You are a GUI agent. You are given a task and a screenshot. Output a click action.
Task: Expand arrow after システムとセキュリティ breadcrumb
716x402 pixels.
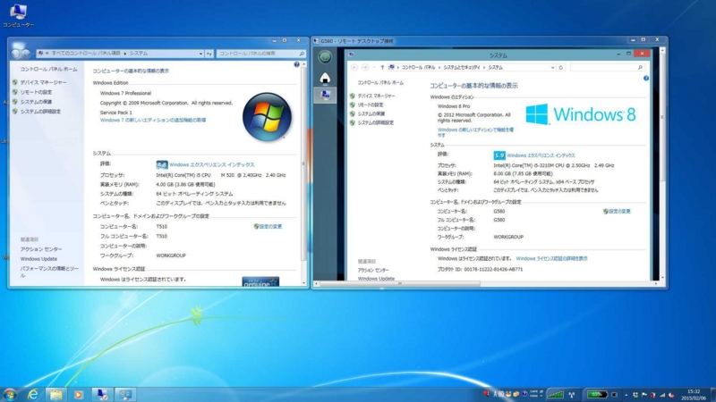484,68
